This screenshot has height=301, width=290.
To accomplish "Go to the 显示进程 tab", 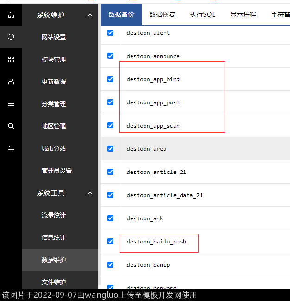I will (243, 14).
